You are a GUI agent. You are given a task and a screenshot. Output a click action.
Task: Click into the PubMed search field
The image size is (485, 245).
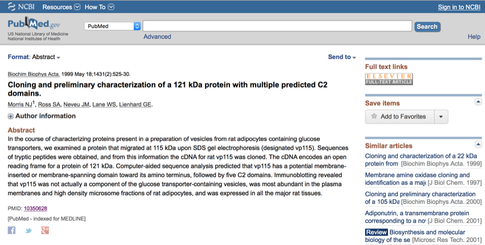click(277, 26)
